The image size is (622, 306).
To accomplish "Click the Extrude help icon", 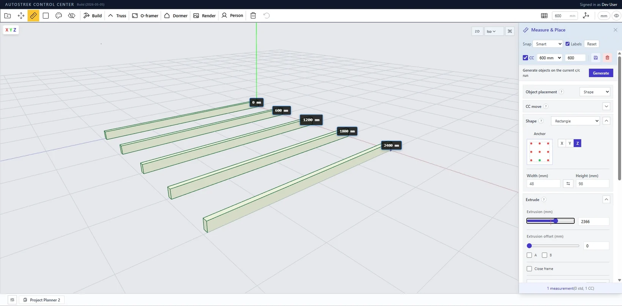I will point(544,200).
